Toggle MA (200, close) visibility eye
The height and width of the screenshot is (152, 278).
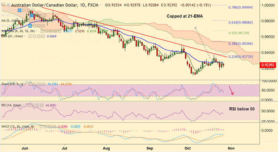click(x=30, y=26)
